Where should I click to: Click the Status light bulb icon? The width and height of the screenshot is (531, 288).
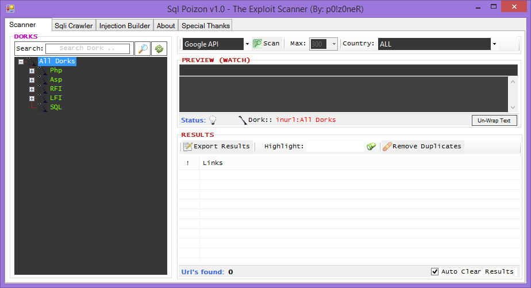[213, 120]
